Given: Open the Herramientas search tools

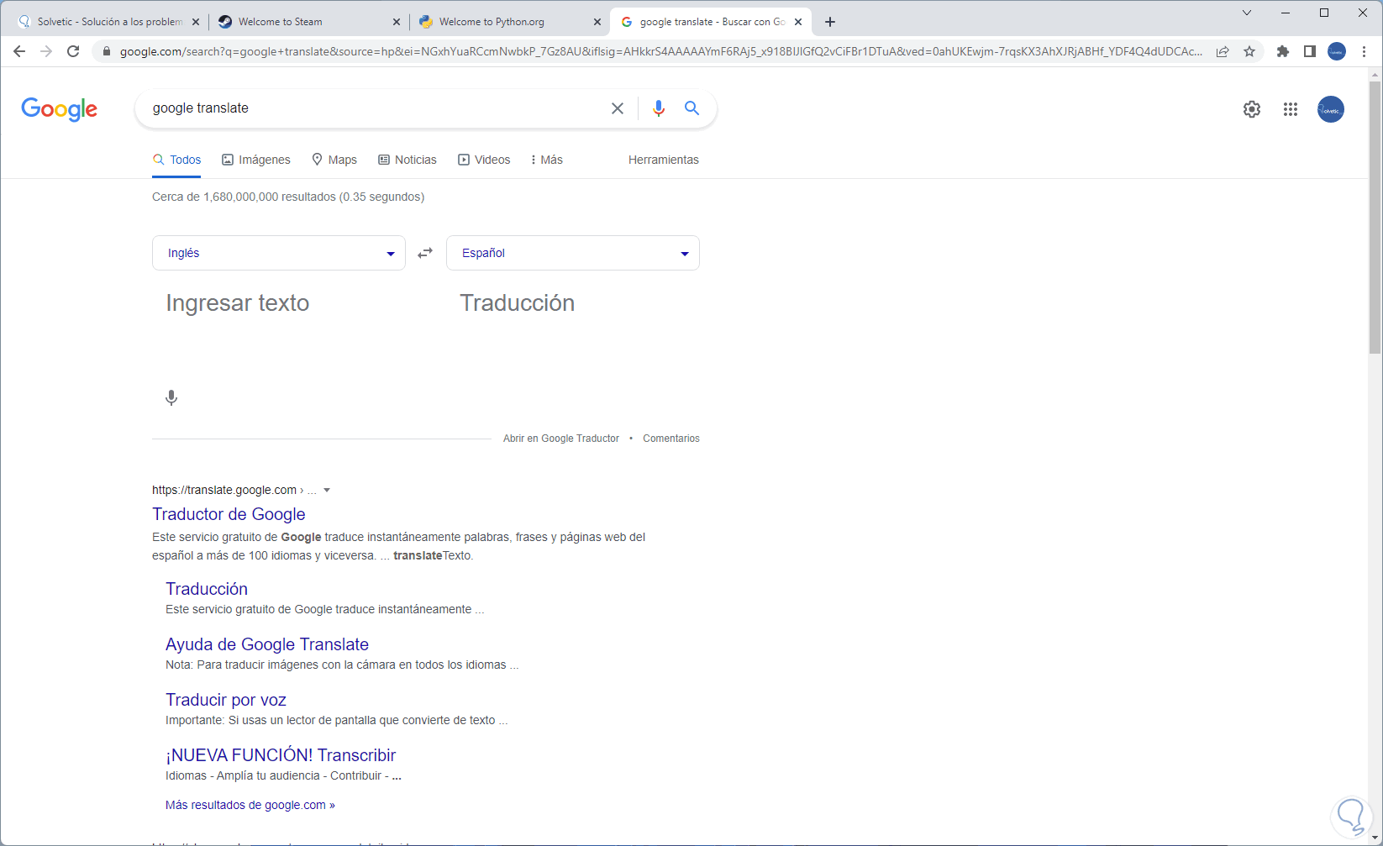Looking at the screenshot, I should 664,160.
